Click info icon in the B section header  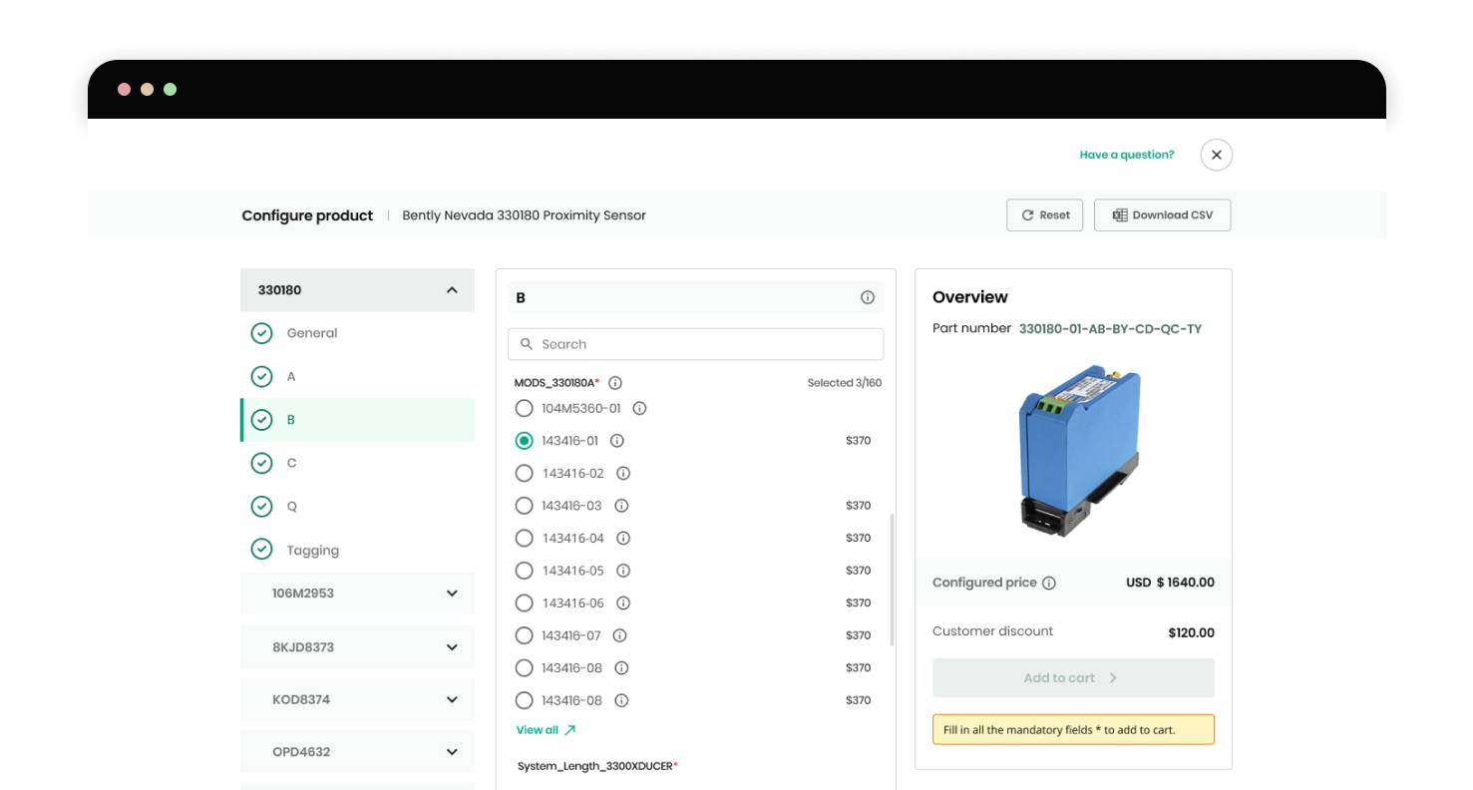(867, 297)
